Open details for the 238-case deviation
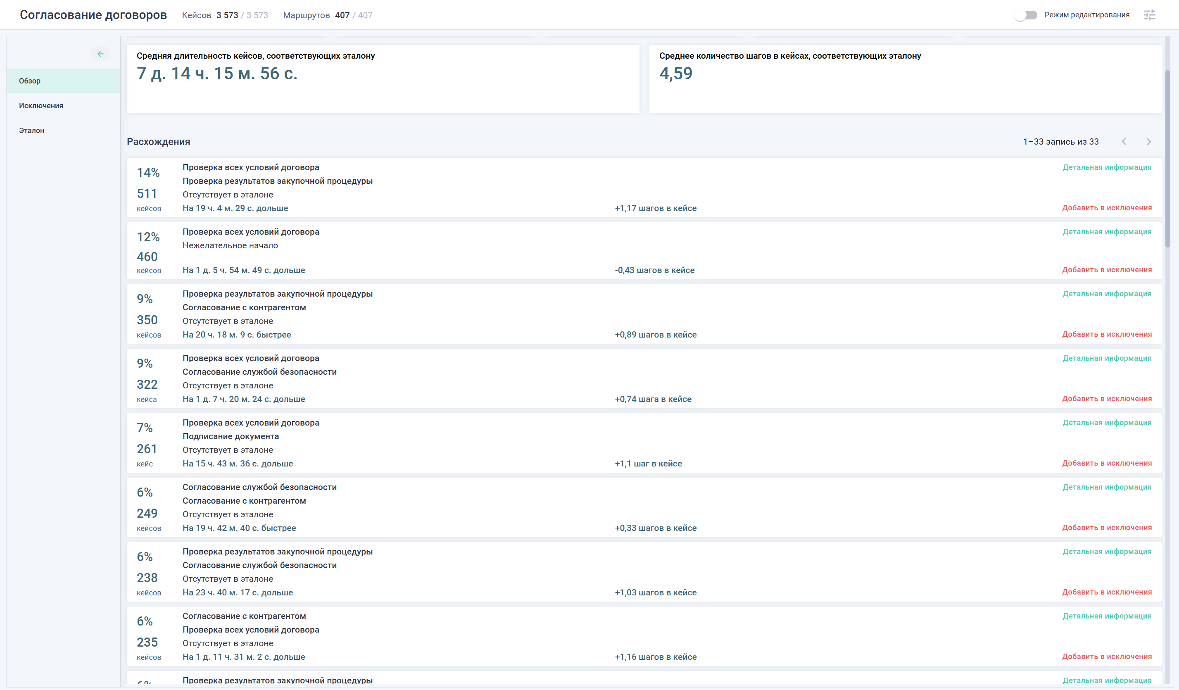Screen dimensions: 1179x690 tap(1107, 551)
